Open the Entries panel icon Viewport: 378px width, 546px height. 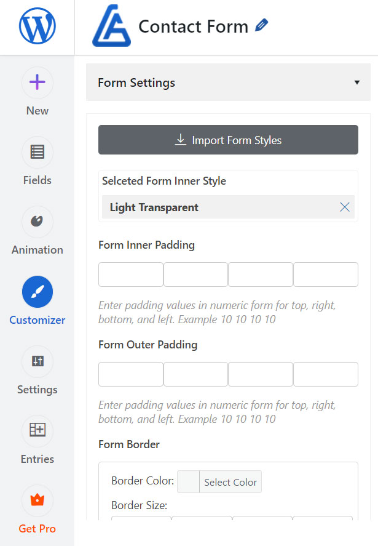point(37,431)
